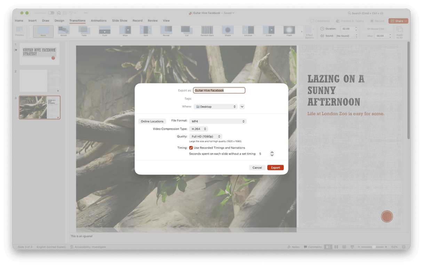Toggle the AutoSave switch

[x=51, y=13]
